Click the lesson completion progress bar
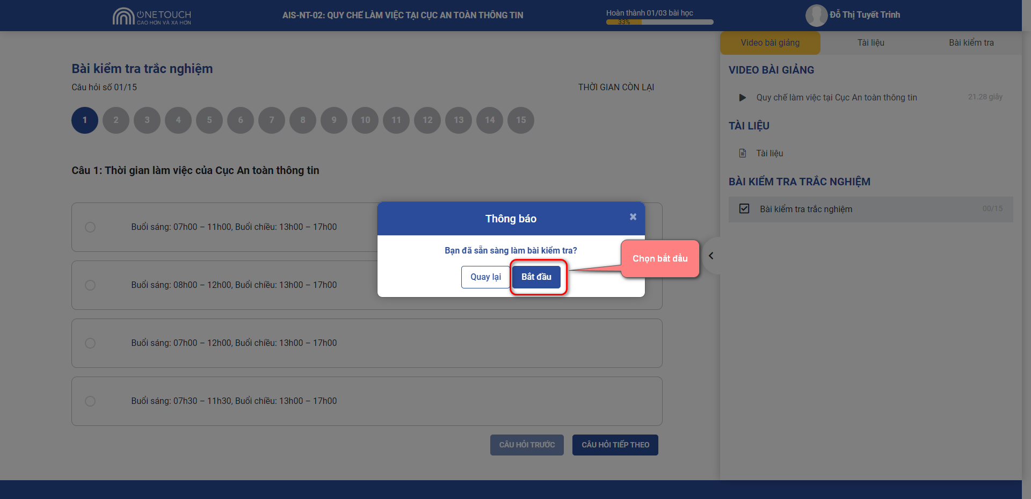This screenshot has height=499, width=1031. pos(659,22)
